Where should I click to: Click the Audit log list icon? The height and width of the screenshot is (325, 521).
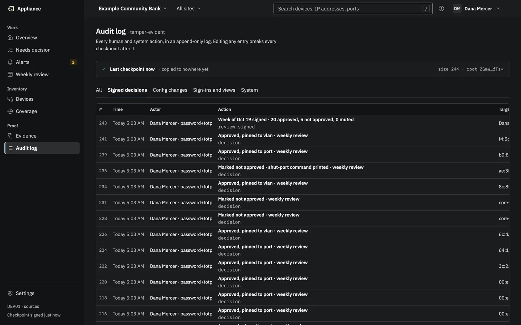pos(10,148)
